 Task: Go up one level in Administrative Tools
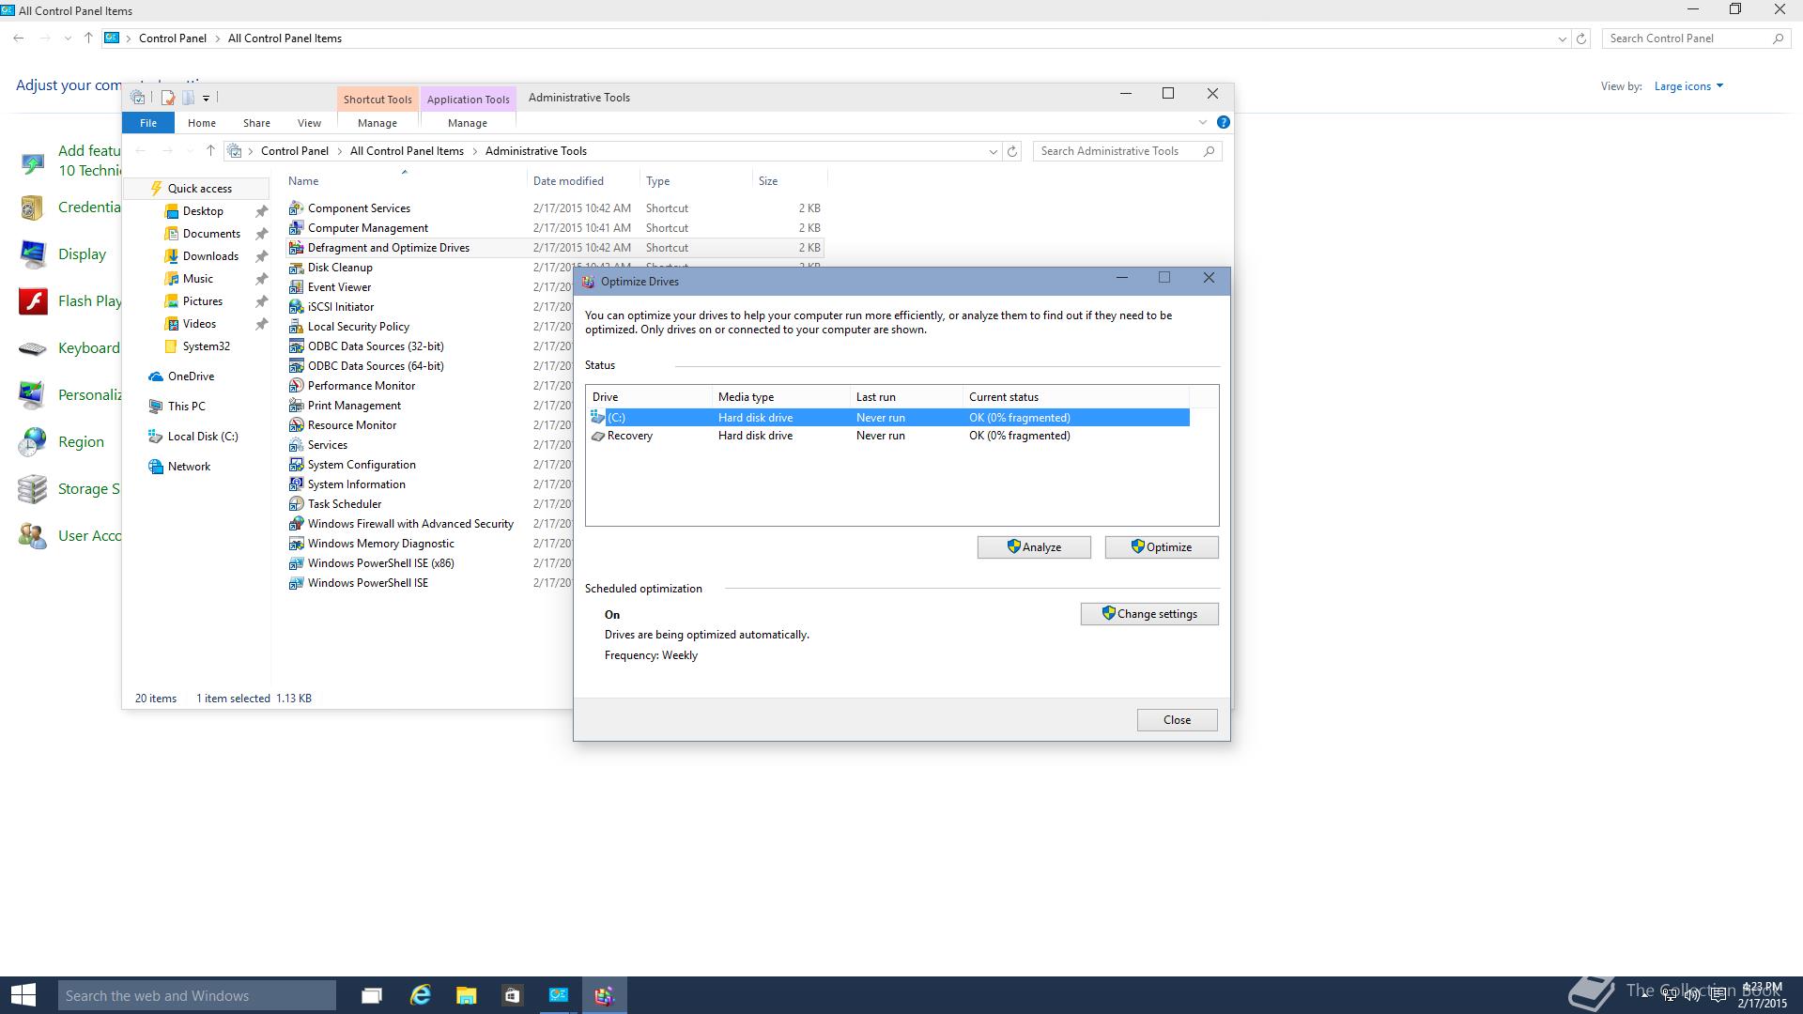pyautogui.click(x=210, y=151)
